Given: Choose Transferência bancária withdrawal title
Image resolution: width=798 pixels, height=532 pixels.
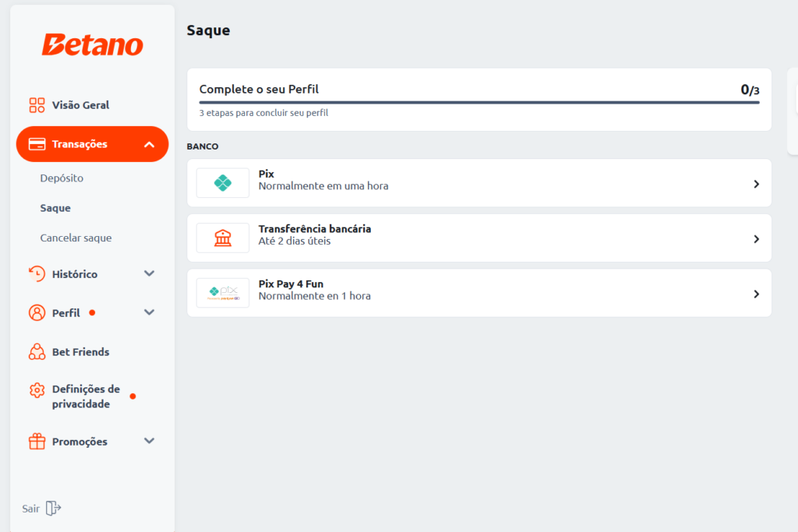Looking at the screenshot, I should pyautogui.click(x=315, y=229).
